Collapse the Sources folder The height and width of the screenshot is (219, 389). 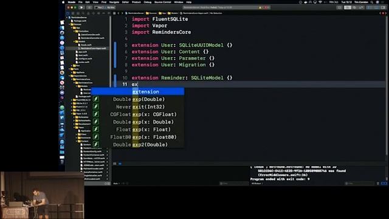(x=69, y=24)
